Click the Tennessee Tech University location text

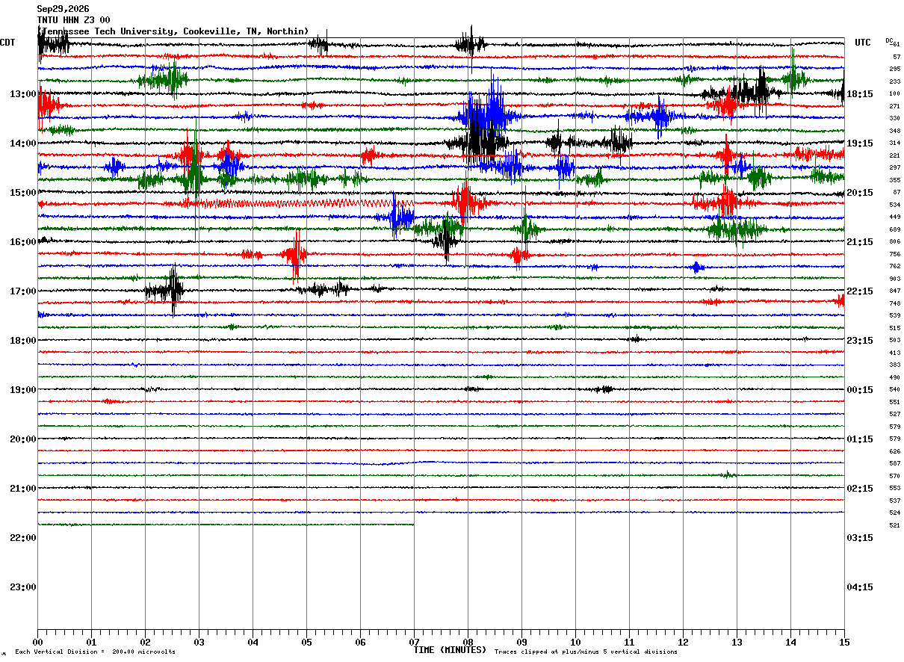coord(173,31)
